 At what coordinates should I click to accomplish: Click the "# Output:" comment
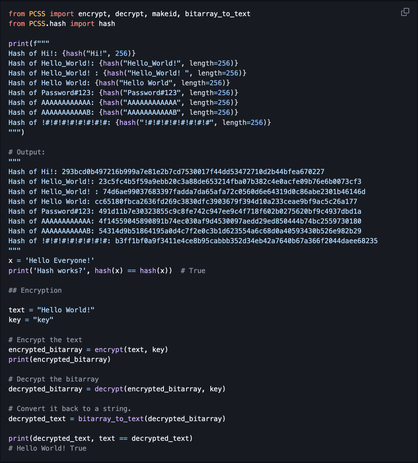pos(27,152)
